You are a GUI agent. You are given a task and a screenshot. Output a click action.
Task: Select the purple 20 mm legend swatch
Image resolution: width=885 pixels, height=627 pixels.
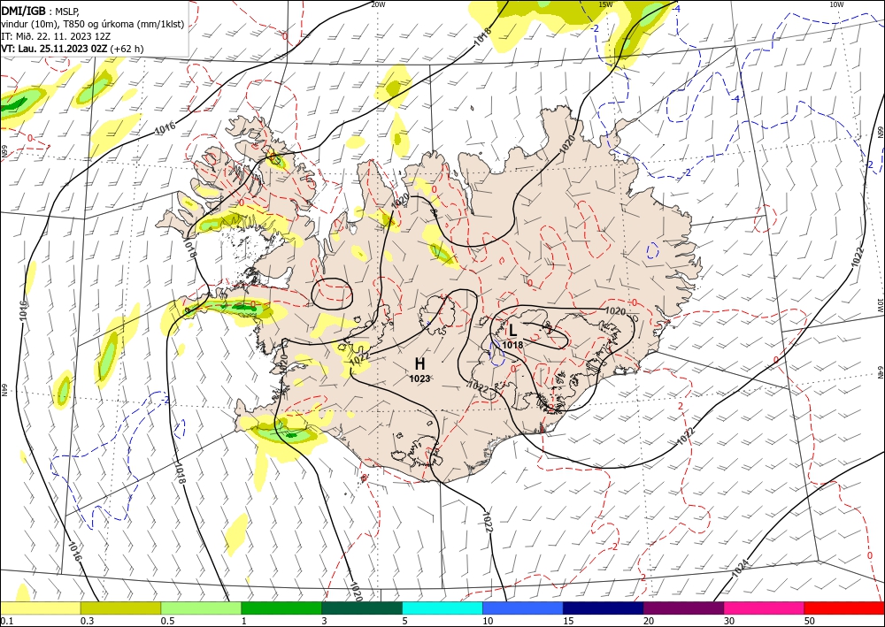click(x=683, y=608)
